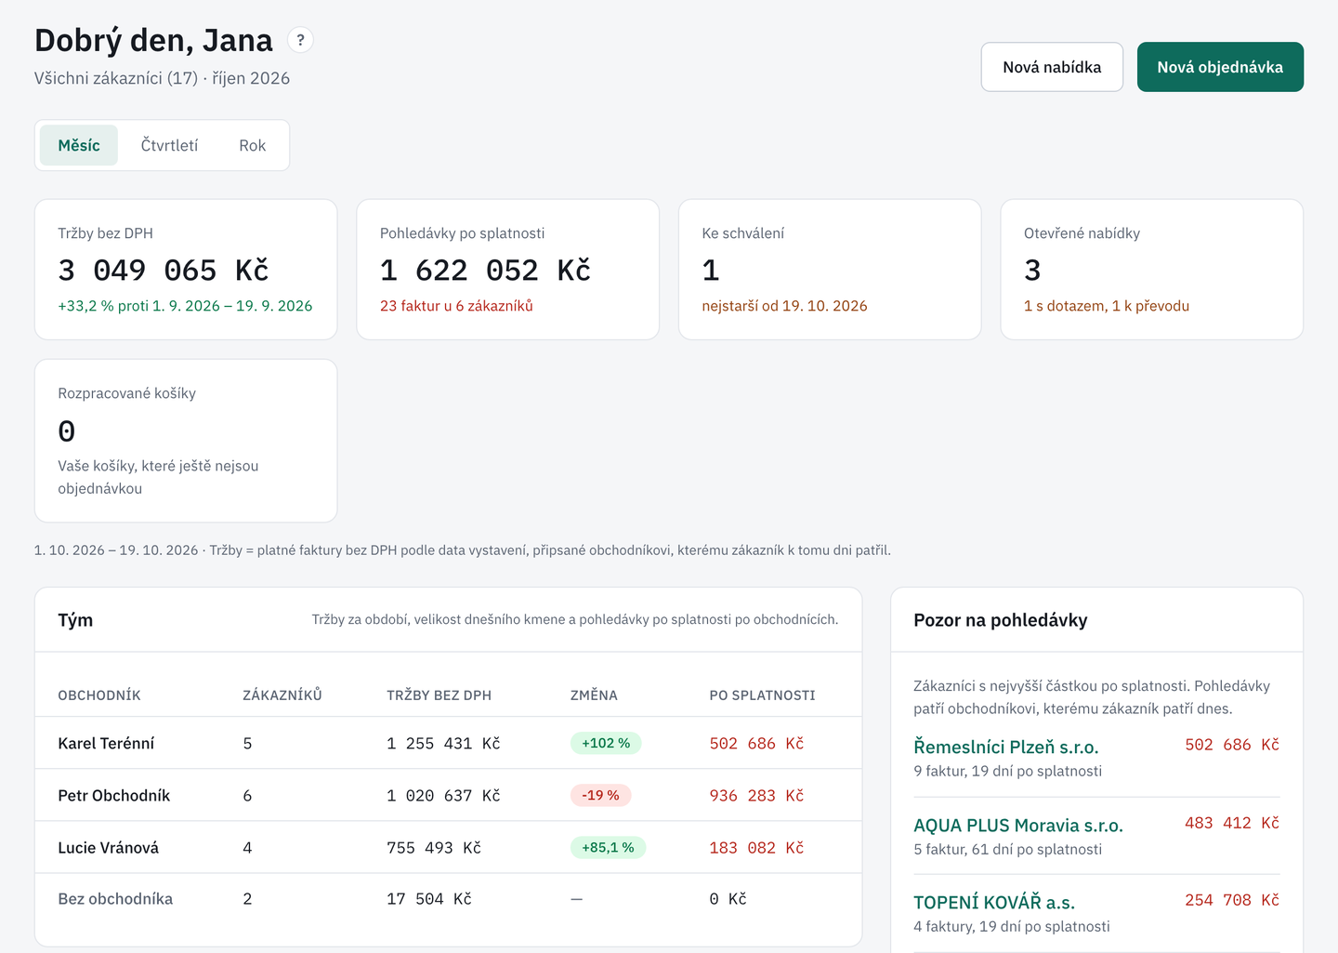Switch to the Čtvrtletí tab
1338x953 pixels.
pos(169,145)
